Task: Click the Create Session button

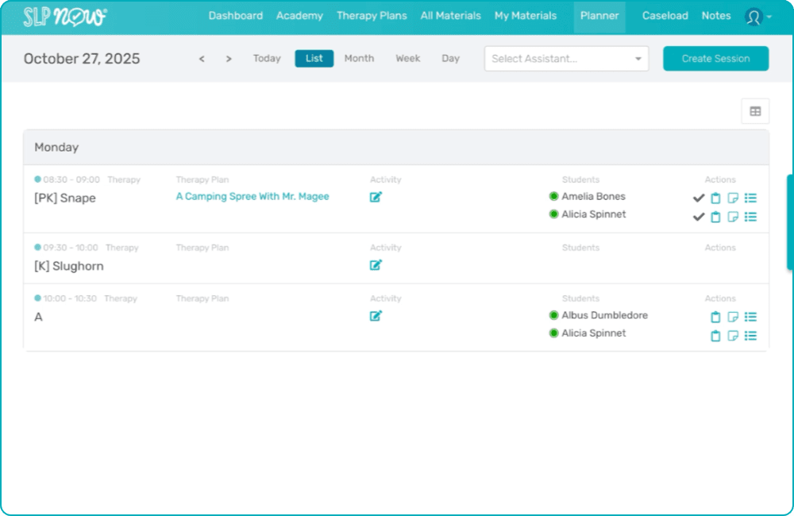Action: click(715, 59)
